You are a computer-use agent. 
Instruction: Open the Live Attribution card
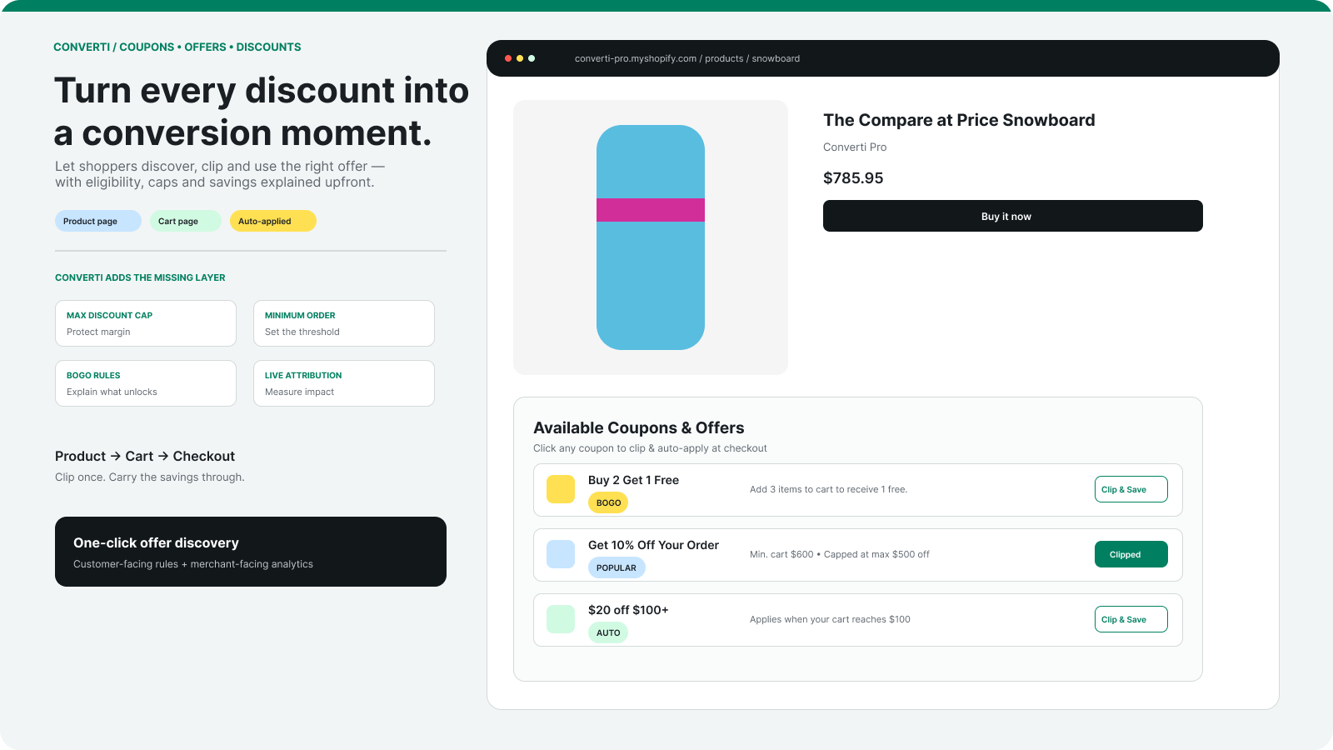344,383
